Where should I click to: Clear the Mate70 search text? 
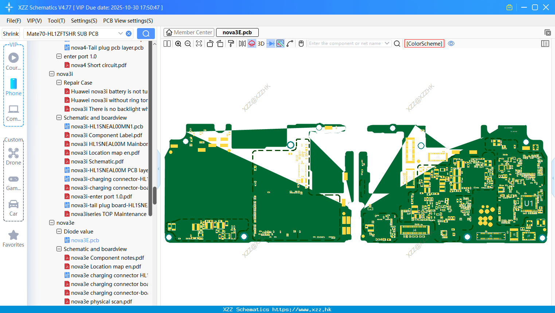point(129,34)
